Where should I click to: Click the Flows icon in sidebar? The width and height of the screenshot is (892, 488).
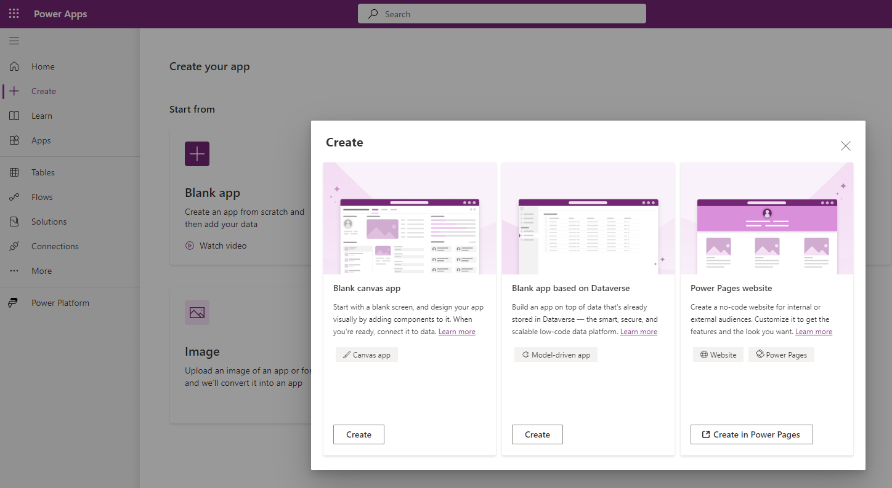pos(14,197)
